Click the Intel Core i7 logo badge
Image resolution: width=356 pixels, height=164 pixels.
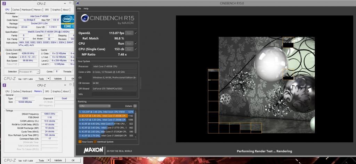coord(68,21)
